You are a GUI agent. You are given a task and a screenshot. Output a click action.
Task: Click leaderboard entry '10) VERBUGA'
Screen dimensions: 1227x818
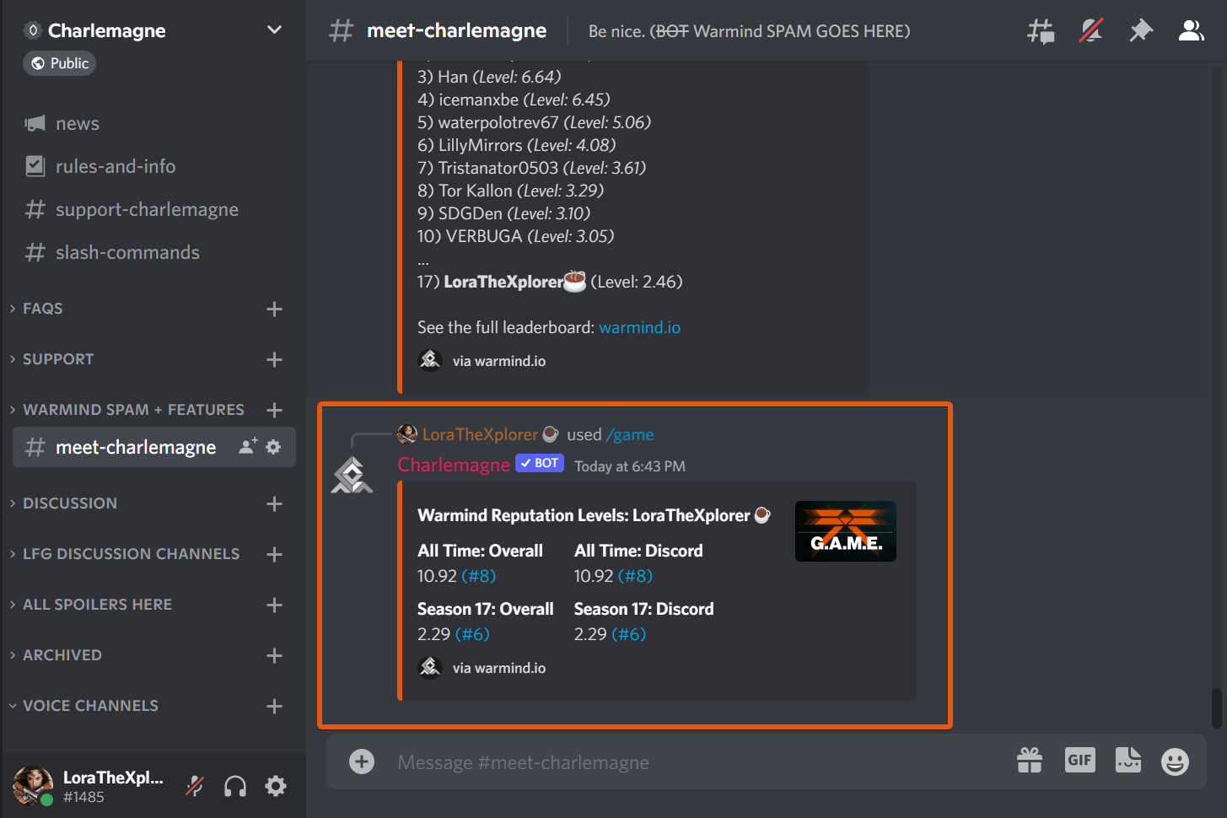point(515,237)
